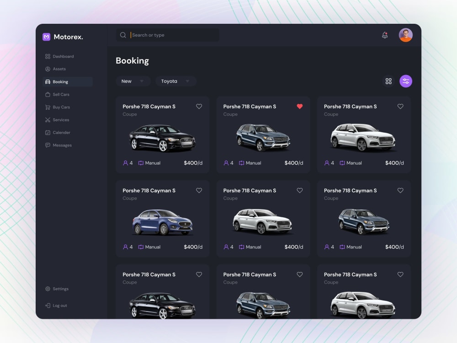The height and width of the screenshot is (343, 457).
Task: Click the Messages speech bubble icon
Action: [48, 145]
